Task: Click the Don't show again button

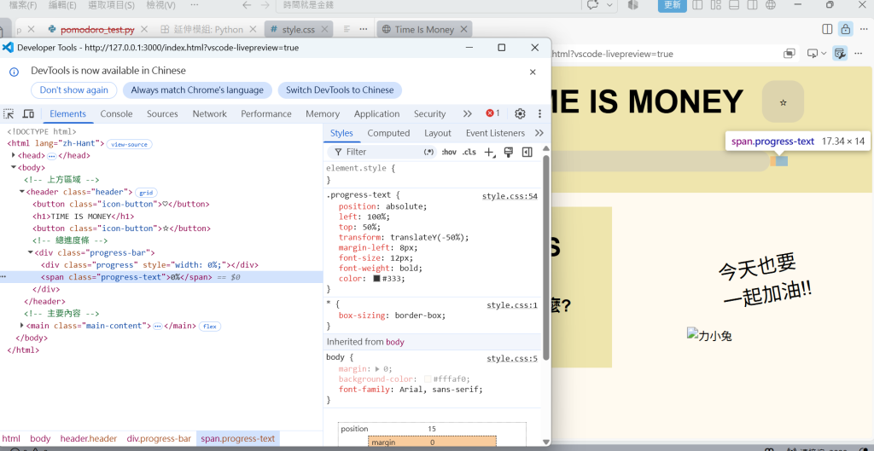Action: 74,90
